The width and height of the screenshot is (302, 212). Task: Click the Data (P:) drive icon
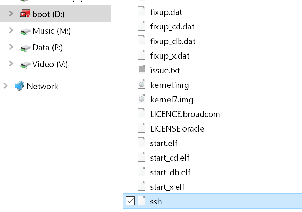pyautogui.click(x=25, y=48)
